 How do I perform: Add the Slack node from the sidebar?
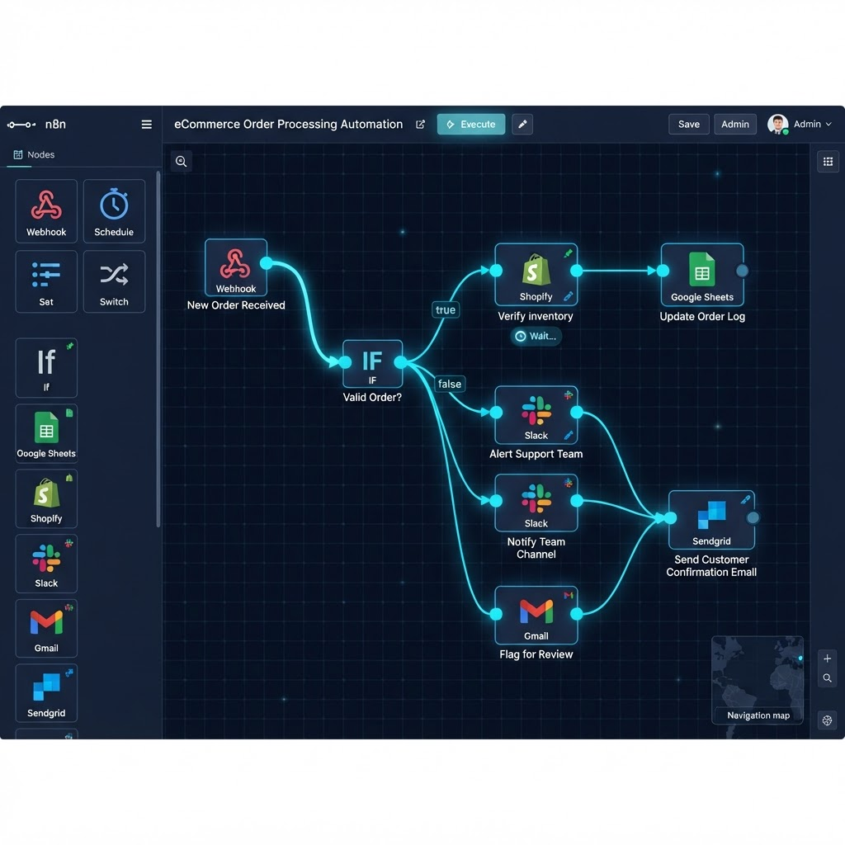coord(46,564)
